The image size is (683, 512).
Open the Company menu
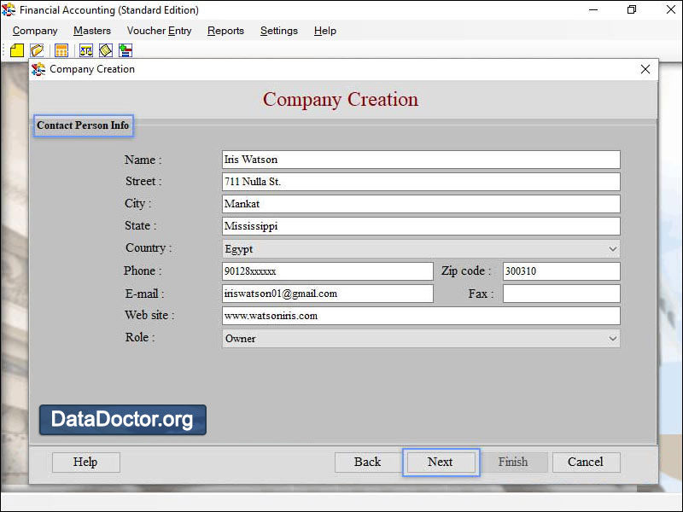tap(34, 31)
